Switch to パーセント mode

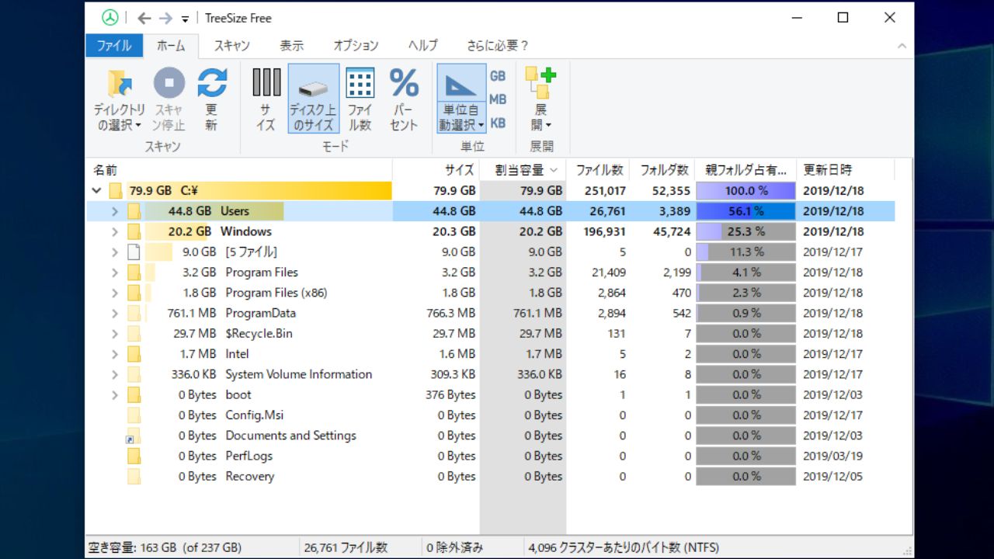(404, 99)
